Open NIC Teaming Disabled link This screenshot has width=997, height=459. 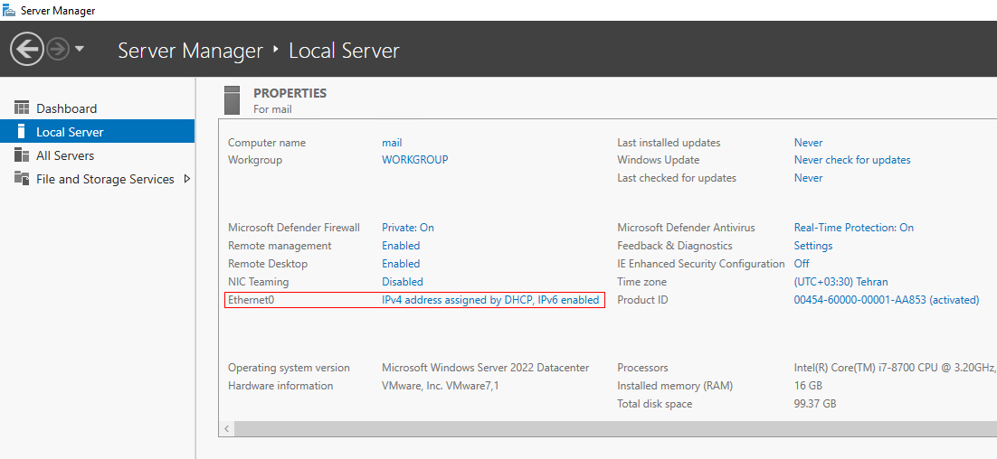(402, 281)
